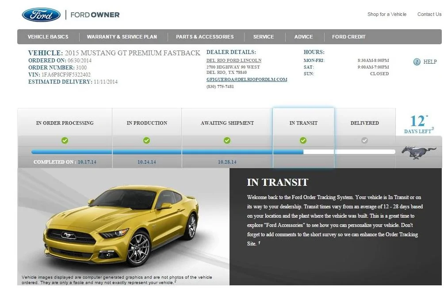Click the unfilled white part of progress bar
Image resolution: width=444 pixels, height=288 pixels.
point(349,152)
